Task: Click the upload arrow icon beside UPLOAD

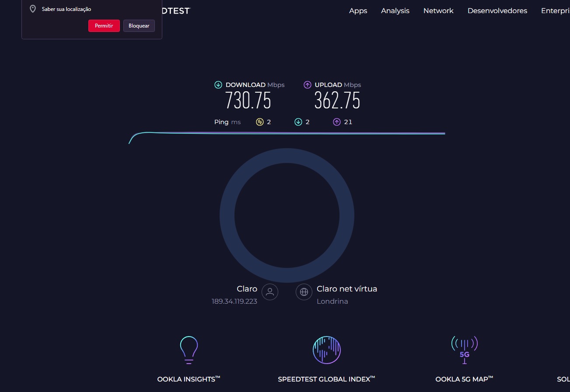Action: point(308,85)
